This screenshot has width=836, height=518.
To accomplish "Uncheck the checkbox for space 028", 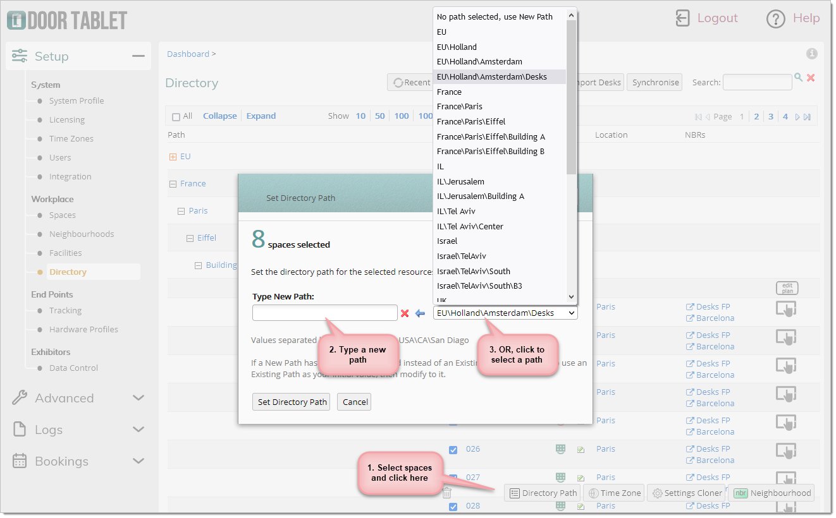I will point(453,507).
